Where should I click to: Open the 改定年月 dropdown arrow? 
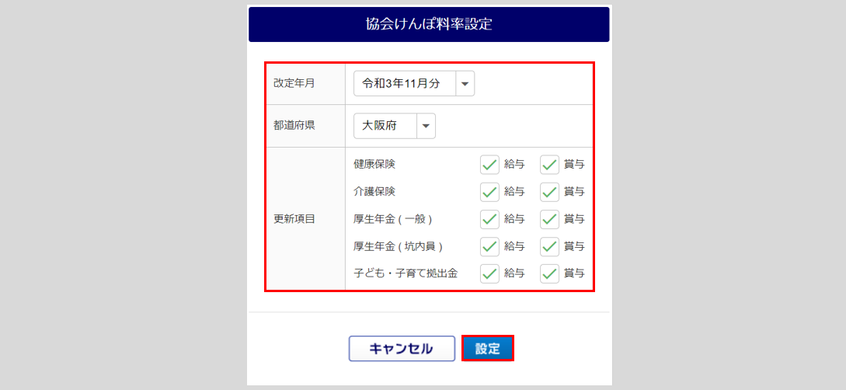tap(465, 84)
